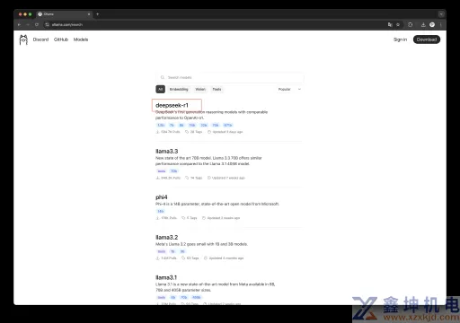
Task: Open the Discord nav link
Action: coord(40,39)
